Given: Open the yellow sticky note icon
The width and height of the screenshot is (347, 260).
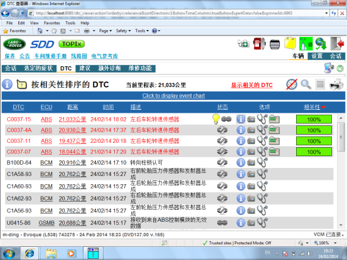Looking at the screenshot, I should point(290,43).
